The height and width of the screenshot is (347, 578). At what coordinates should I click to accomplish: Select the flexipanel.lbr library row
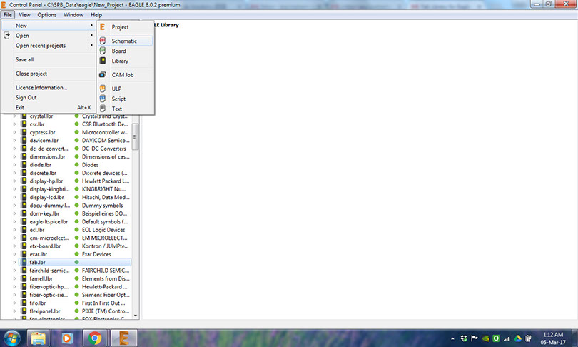75,311
